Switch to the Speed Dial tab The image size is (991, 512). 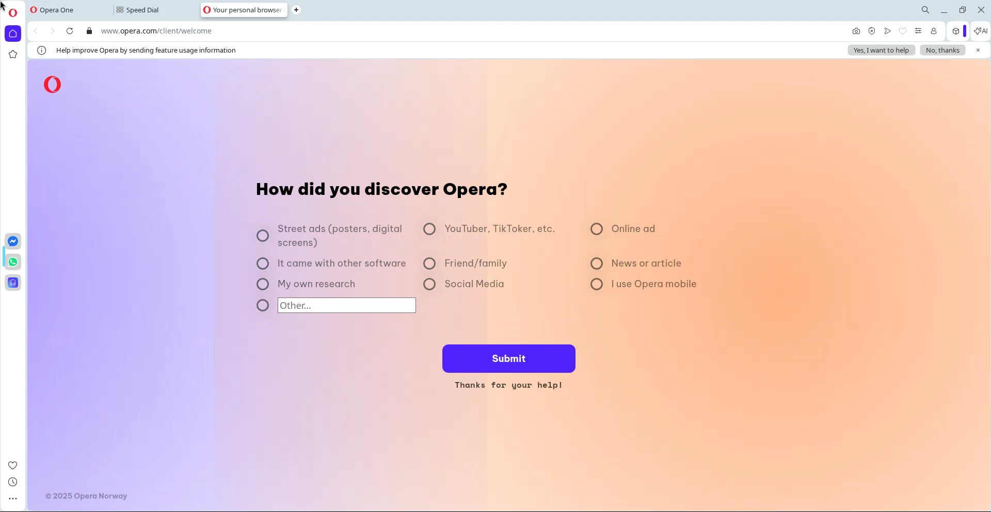click(x=142, y=10)
